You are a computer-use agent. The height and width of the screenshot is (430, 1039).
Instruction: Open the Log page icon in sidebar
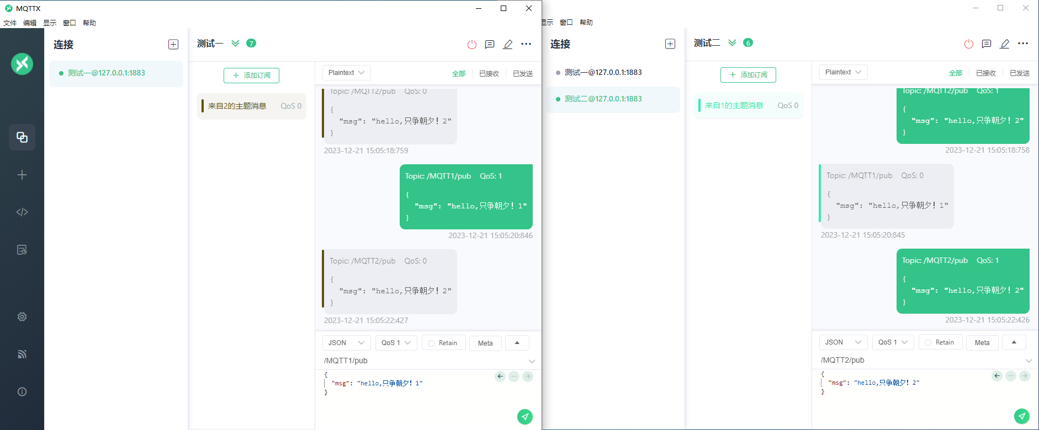pyautogui.click(x=22, y=250)
